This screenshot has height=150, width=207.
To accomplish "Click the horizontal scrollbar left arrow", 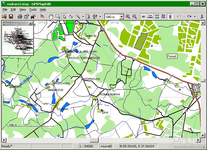I will click(4, 140).
